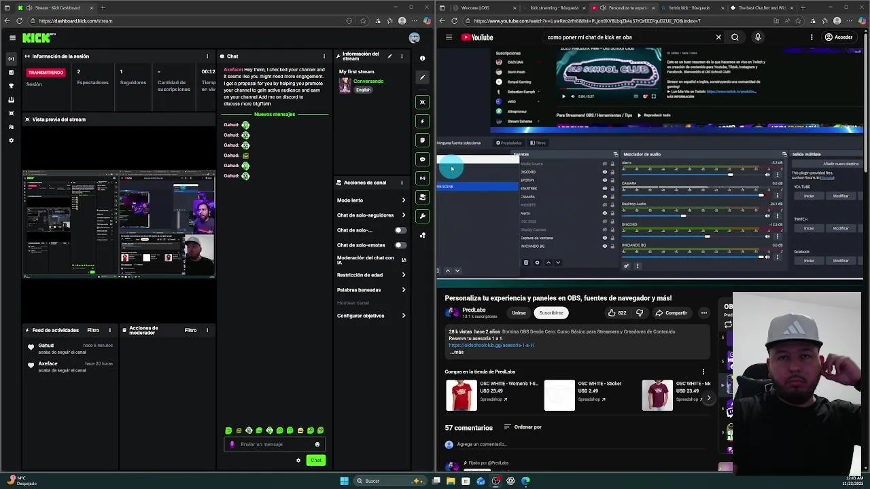
Task: Open File Explorer from the taskbar
Action: click(451, 481)
